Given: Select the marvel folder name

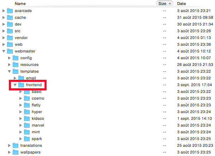Looking at the screenshot, I should (x=38, y=125).
